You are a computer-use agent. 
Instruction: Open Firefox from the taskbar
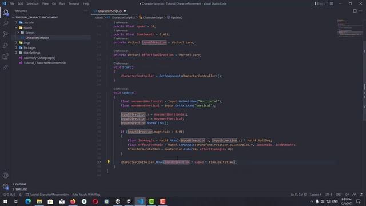73,201
